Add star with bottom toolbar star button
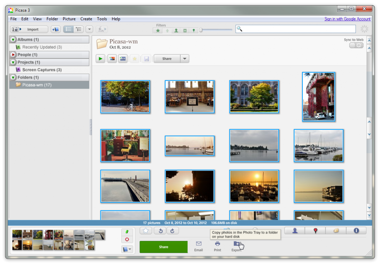The height and width of the screenshot is (264, 380). [x=145, y=231]
